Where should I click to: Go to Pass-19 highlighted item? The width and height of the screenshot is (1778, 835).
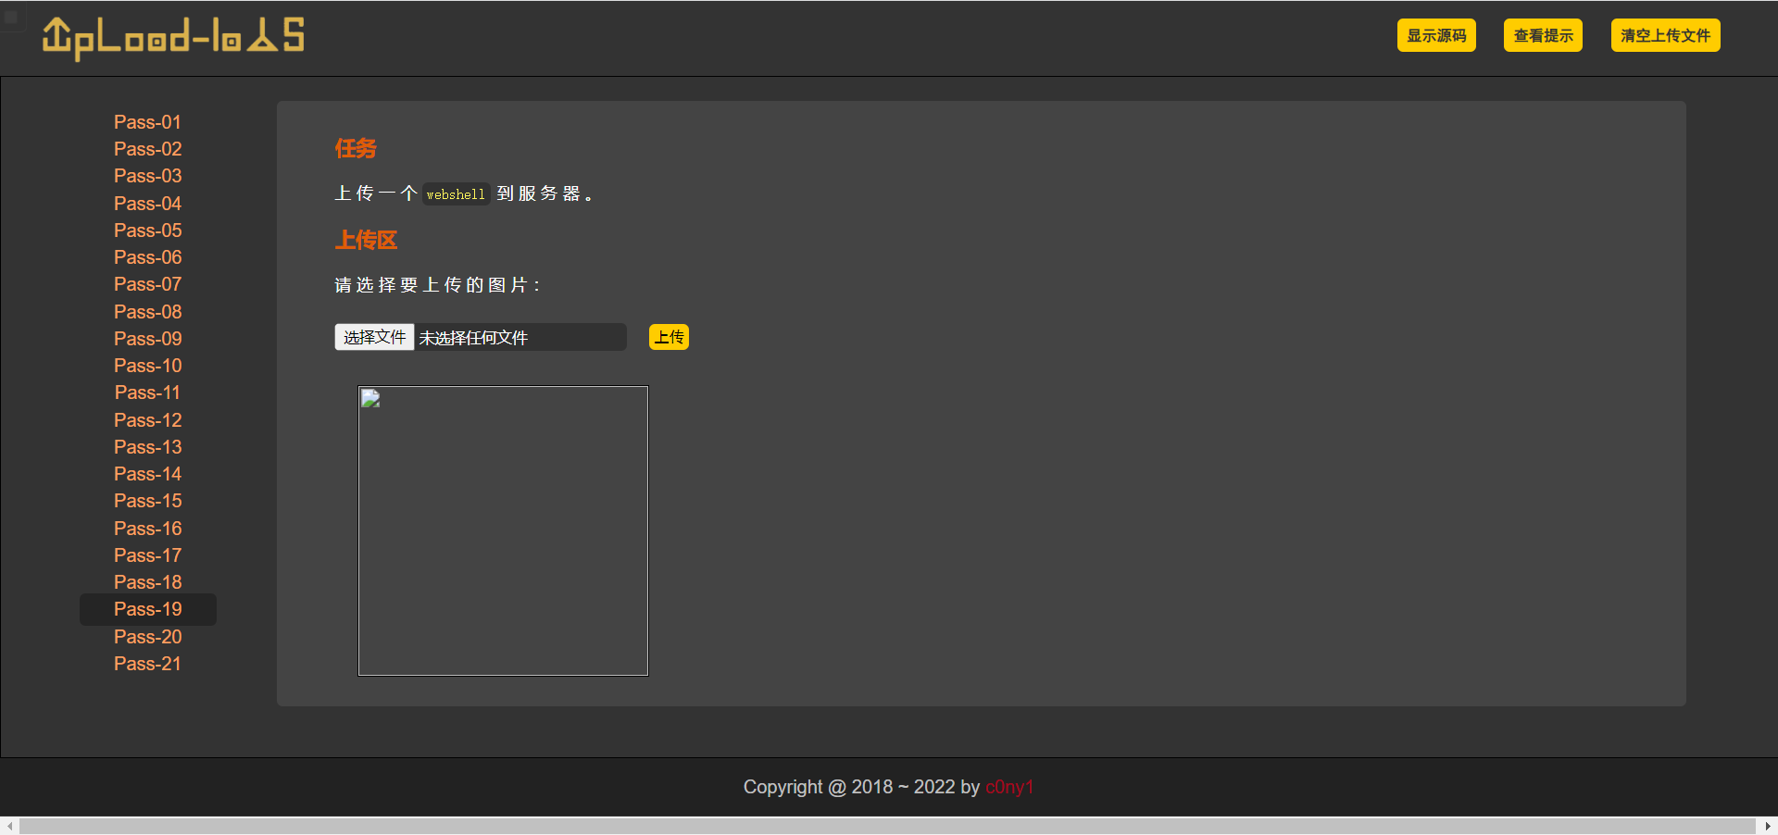click(147, 609)
